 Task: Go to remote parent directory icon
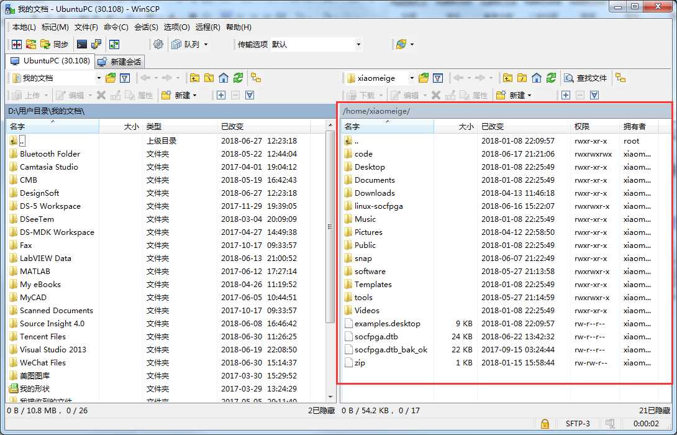pos(508,78)
